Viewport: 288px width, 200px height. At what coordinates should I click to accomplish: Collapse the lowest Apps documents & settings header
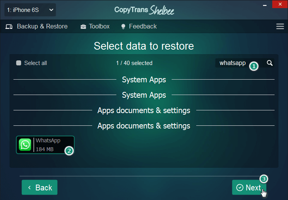pyautogui.click(x=144, y=126)
